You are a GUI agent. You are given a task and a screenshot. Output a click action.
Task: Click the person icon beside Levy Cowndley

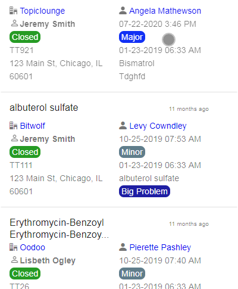click(123, 126)
